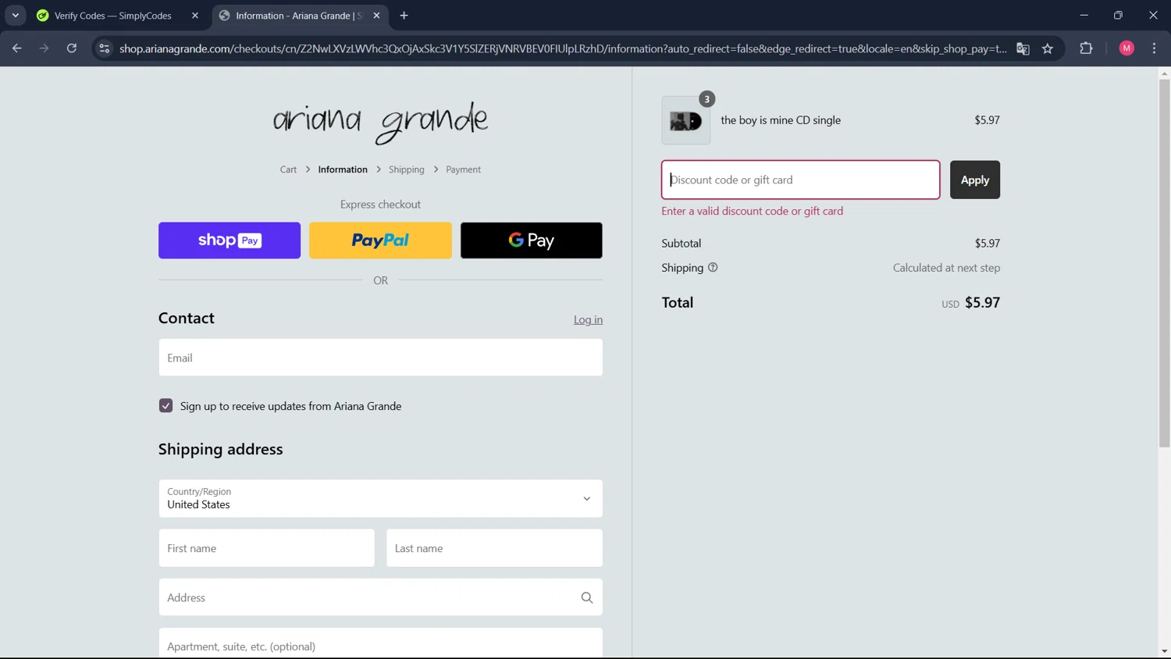The height and width of the screenshot is (659, 1171).
Task: Click the Express checkout label
Action: pos(380,205)
